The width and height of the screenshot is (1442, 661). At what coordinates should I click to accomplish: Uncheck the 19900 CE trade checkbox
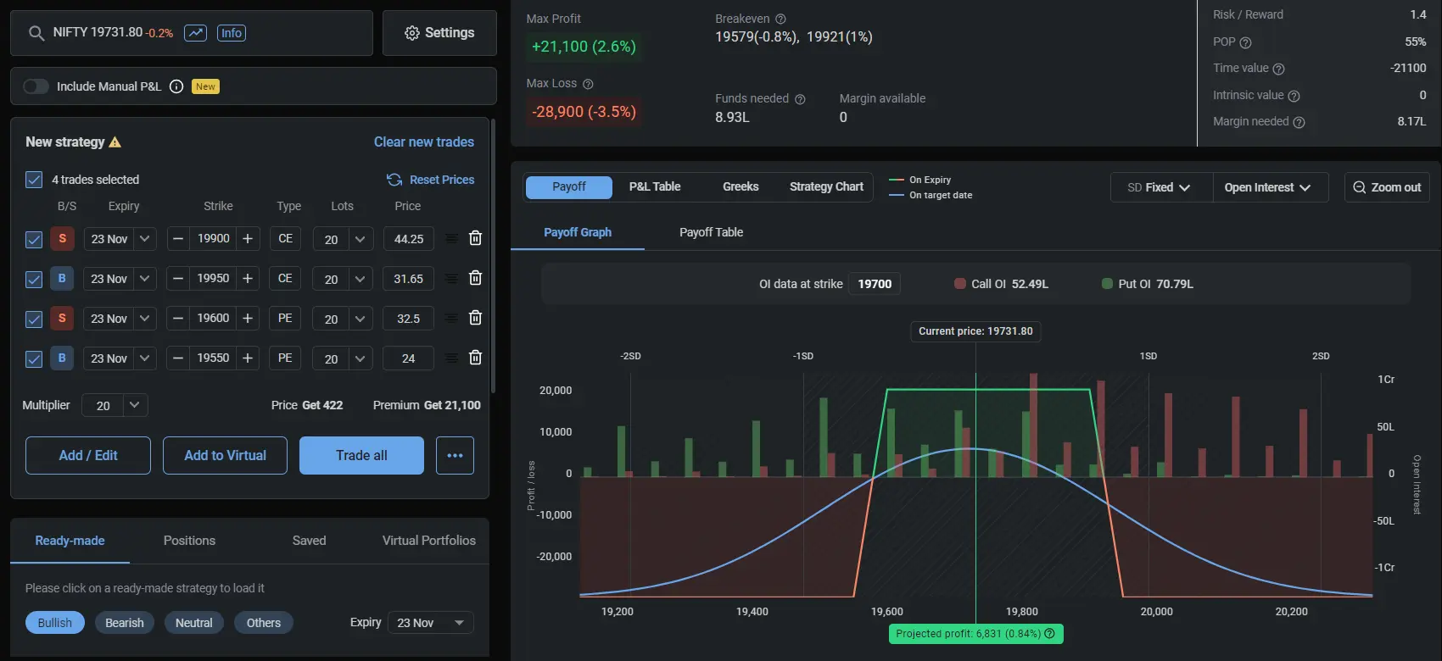(x=34, y=239)
